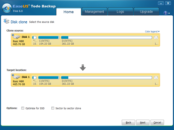Click the Clone source Disk 1 drive icon

pyautogui.click(x=17, y=37)
